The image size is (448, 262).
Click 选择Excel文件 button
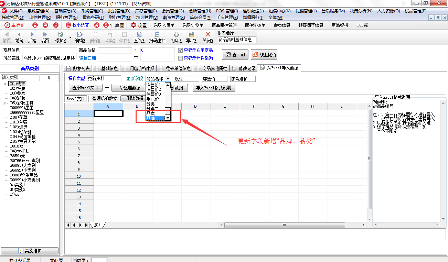tap(85, 88)
